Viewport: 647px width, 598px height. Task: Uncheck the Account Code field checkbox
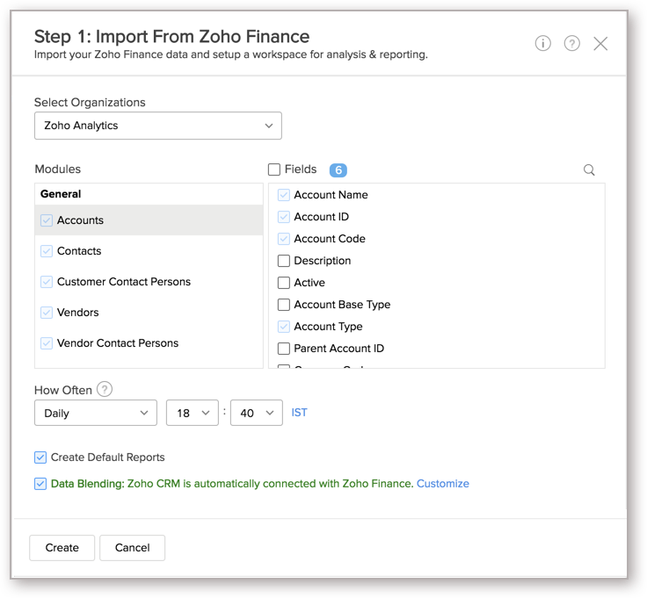tap(283, 239)
